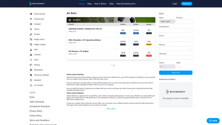The height and width of the screenshot is (125, 222).
Task: Select the Ice Hockey sticks icon
Action: click(x=31, y=85)
